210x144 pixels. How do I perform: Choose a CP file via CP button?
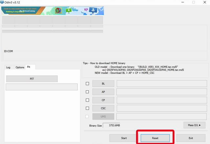pyautogui.click(x=103, y=100)
